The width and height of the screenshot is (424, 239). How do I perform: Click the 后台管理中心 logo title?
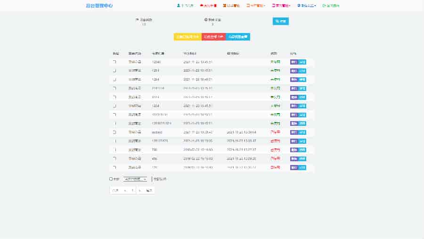(99, 6)
